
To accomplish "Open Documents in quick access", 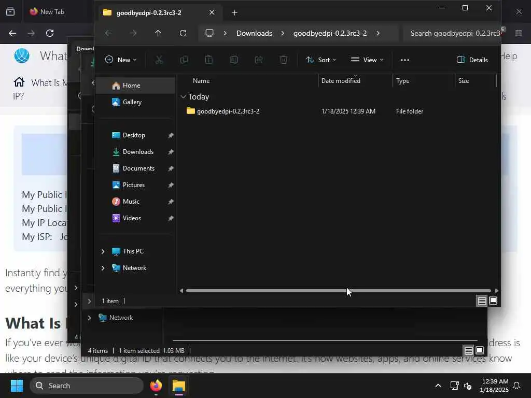I will point(135,168).
